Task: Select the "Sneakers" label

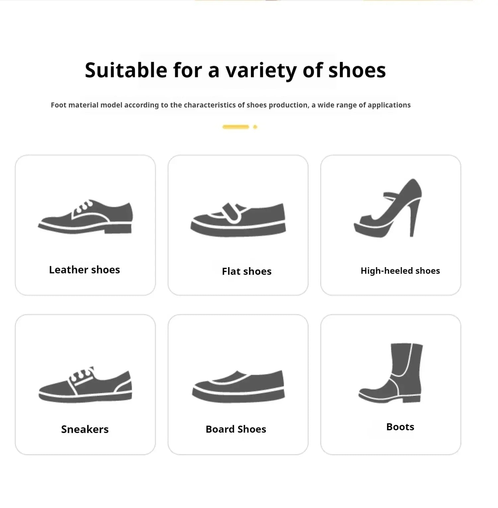Action: pyautogui.click(x=85, y=429)
